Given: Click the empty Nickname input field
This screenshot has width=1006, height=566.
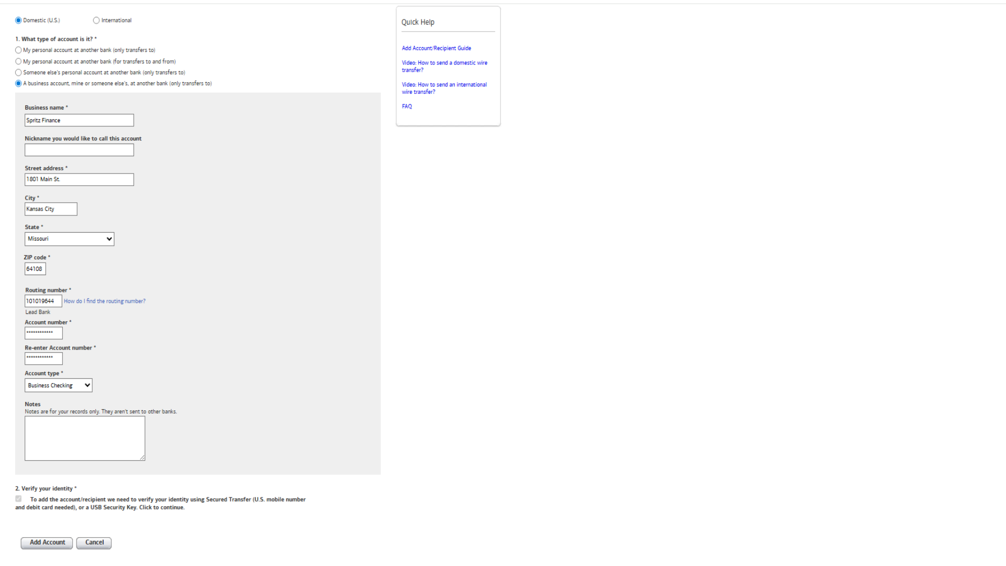Looking at the screenshot, I should tap(79, 150).
